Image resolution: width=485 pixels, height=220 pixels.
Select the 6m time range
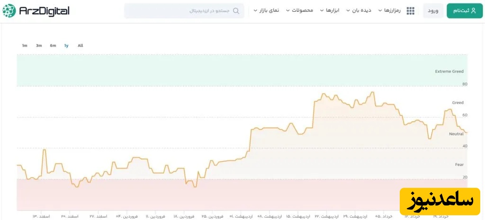click(53, 45)
